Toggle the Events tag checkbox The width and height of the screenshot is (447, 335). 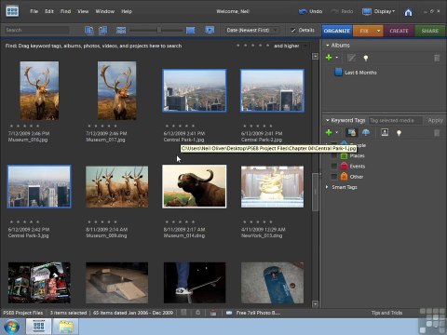[x=333, y=167]
